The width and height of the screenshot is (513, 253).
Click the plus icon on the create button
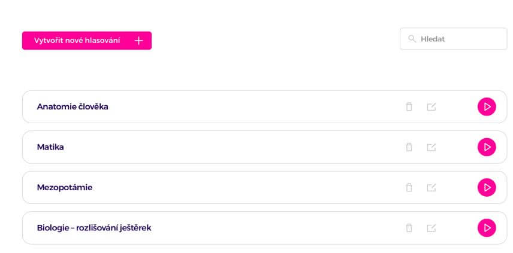click(x=138, y=41)
